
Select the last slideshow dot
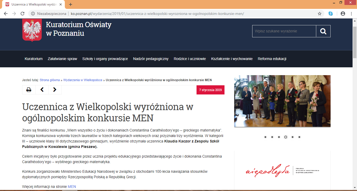pyautogui.click(x=299, y=137)
